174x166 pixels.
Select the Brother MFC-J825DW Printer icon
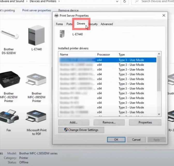pos(9,80)
